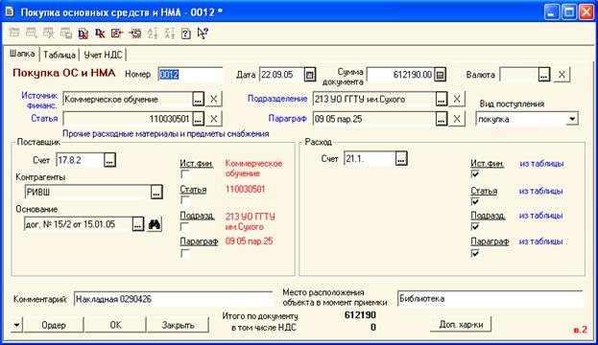The width and height of the screenshot is (598, 345).
Task: Toggle Поставщик Статья checkbox
Action: 184,200
